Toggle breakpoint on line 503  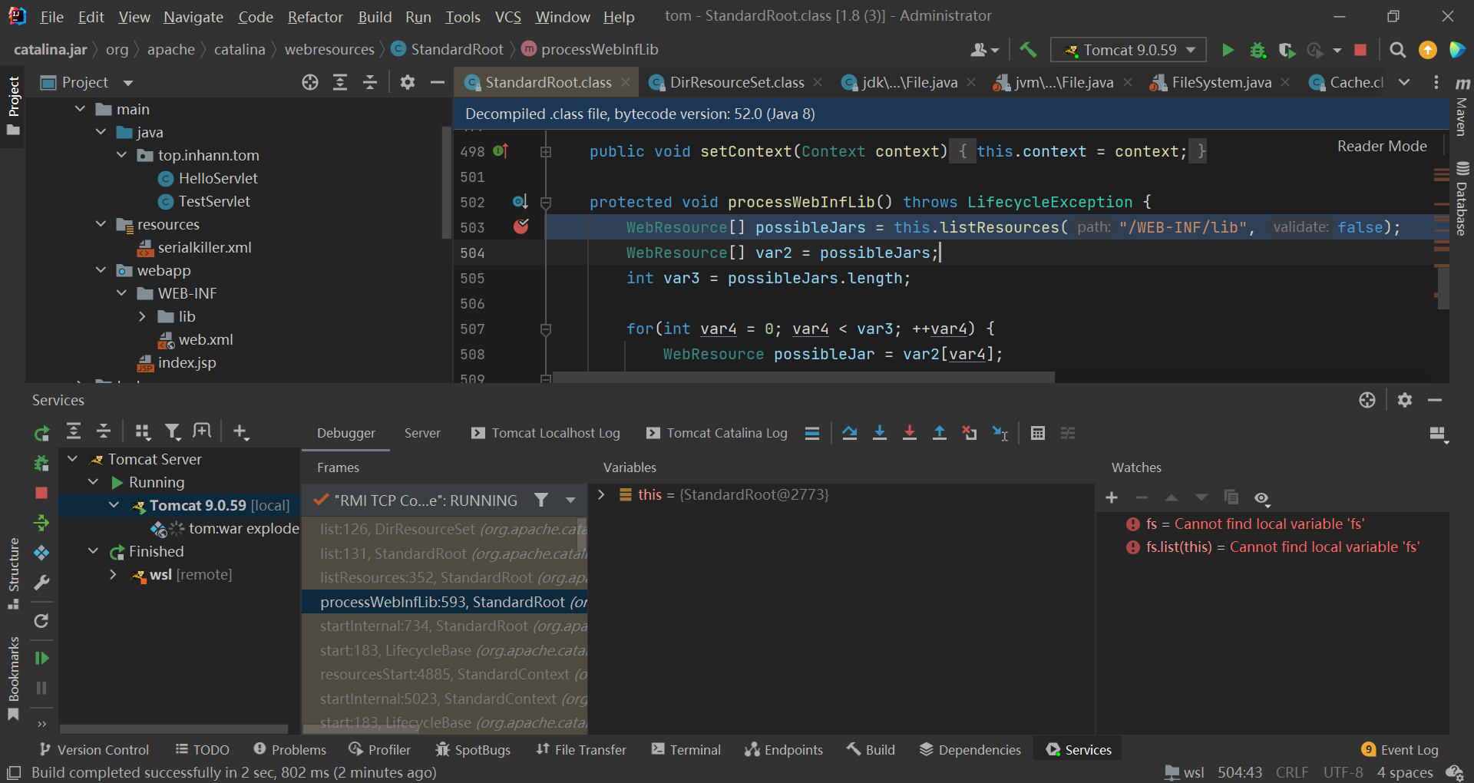pos(521,226)
